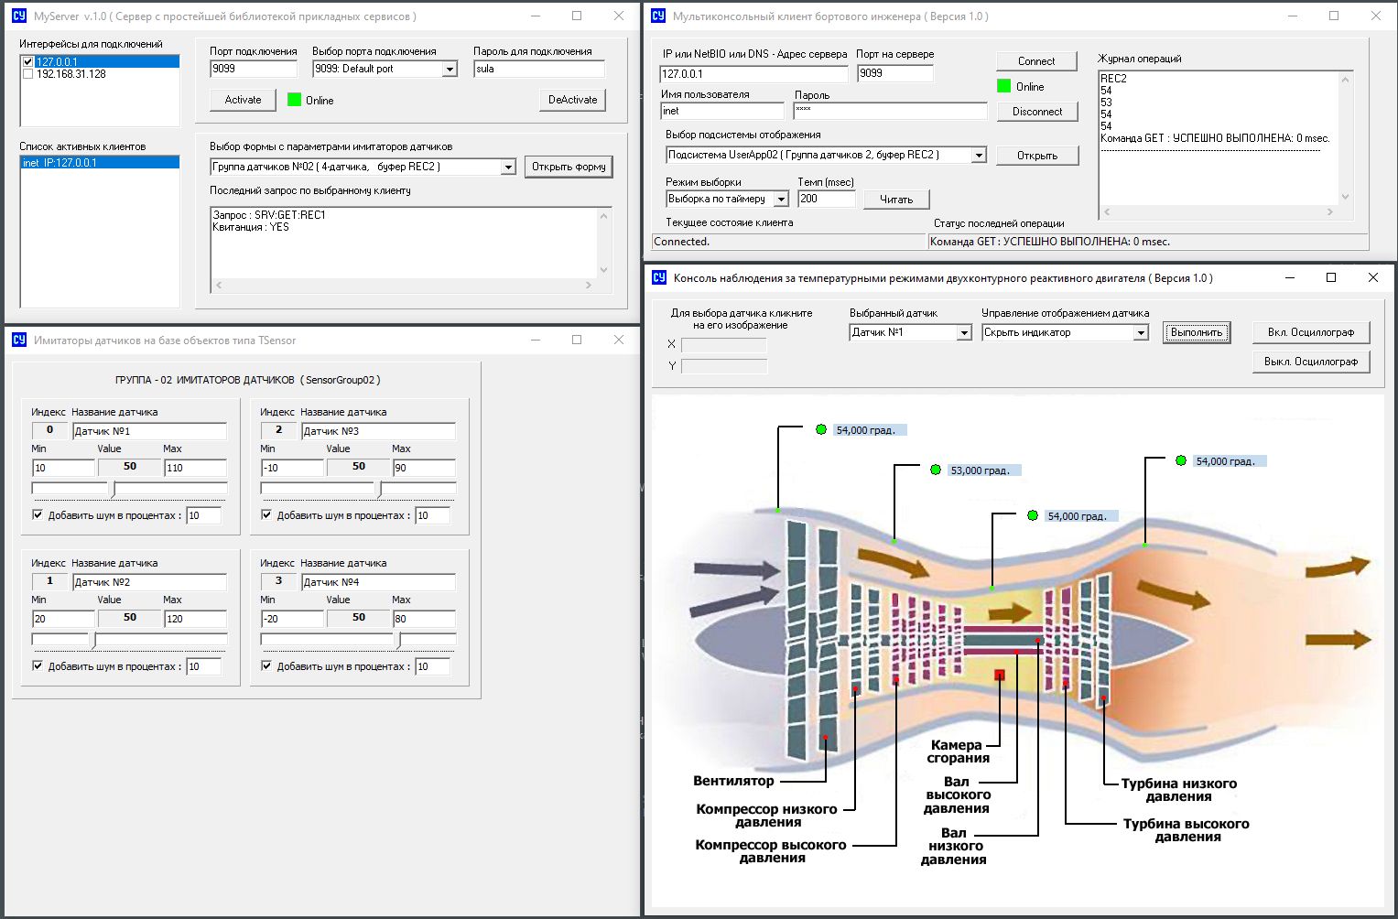This screenshot has width=1398, height=919.
Task: Toggle the add-noise checkbox for Датчик №1
Action: click(x=38, y=514)
